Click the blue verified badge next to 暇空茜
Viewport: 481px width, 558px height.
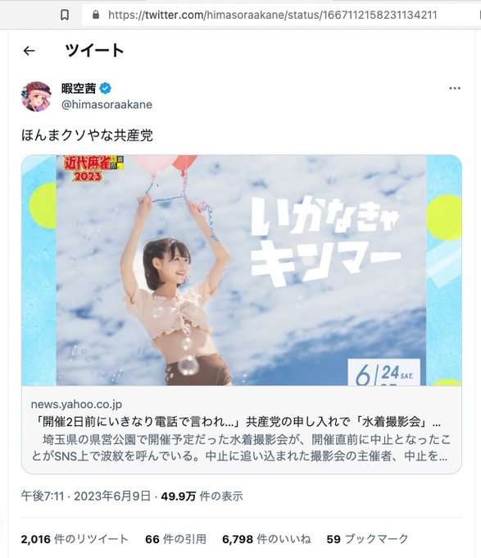[x=105, y=88]
